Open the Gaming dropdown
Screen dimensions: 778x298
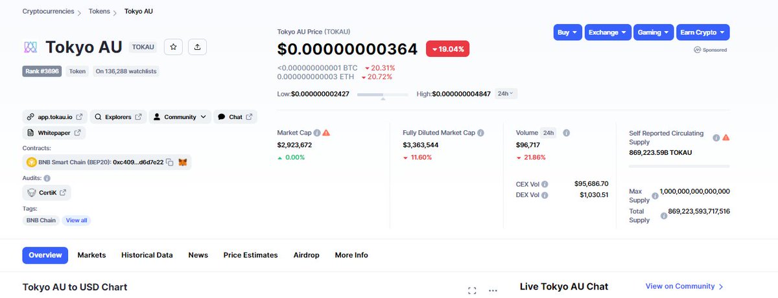654,32
